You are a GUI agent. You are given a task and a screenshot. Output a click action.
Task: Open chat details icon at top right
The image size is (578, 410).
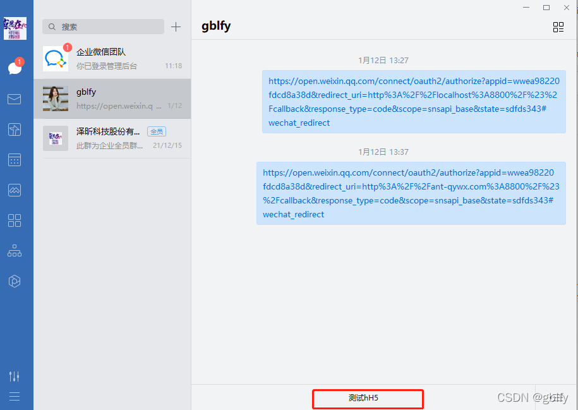tap(558, 27)
